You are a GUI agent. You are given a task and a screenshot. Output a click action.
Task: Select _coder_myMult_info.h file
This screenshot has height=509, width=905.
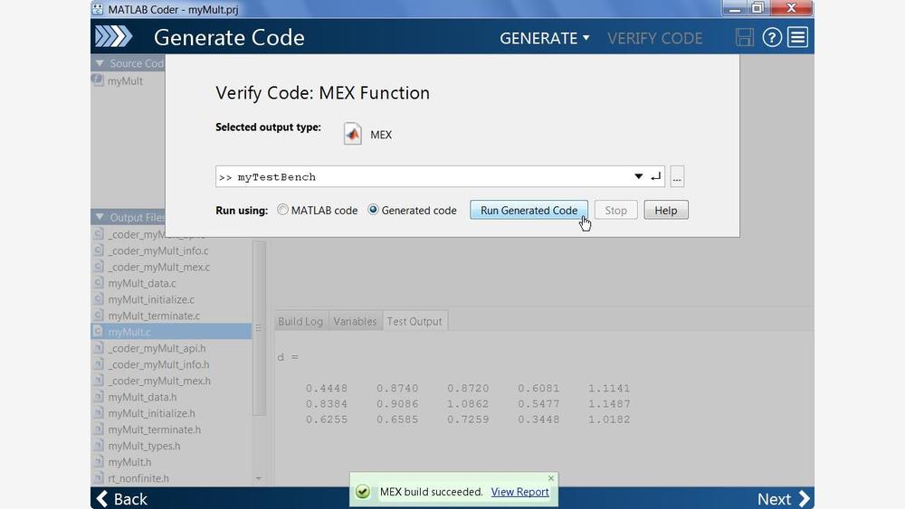158,364
